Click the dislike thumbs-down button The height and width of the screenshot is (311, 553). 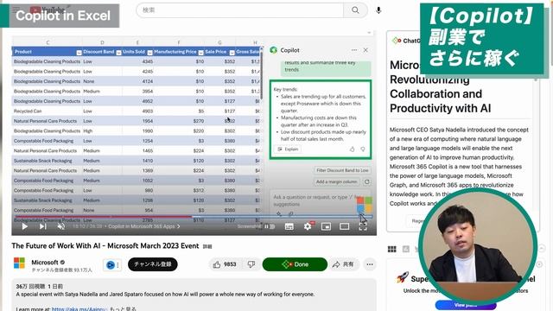pyautogui.click(x=251, y=264)
